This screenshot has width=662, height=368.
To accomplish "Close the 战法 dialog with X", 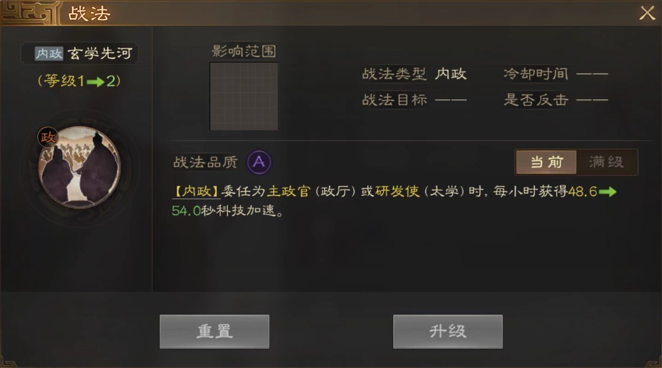I will coord(647,13).
